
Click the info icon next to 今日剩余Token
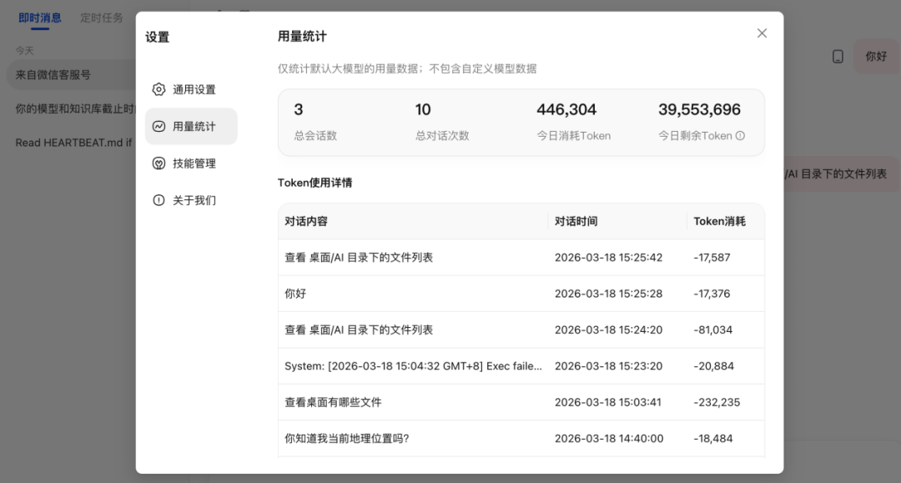pyautogui.click(x=740, y=136)
